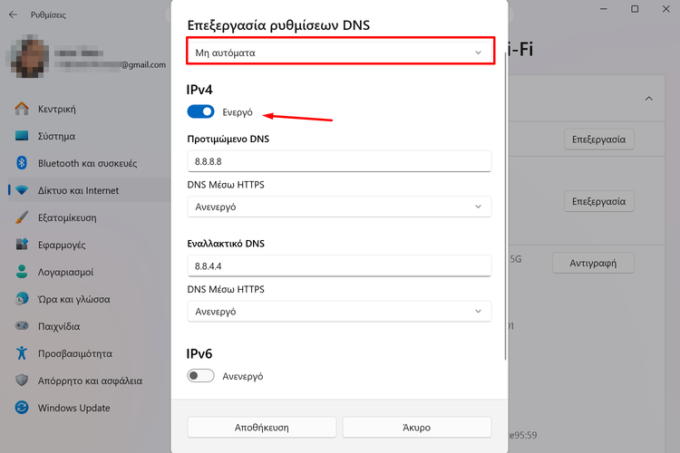Click the dialog's vertical scrollbar
Viewport: 680px width, 453px height.
pyautogui.click(x=505, y=207)
